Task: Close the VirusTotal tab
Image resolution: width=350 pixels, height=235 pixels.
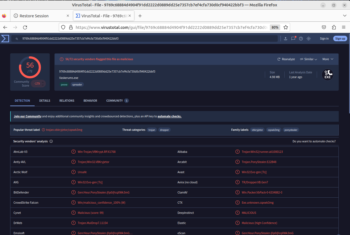Action: [x=130, y=16]
